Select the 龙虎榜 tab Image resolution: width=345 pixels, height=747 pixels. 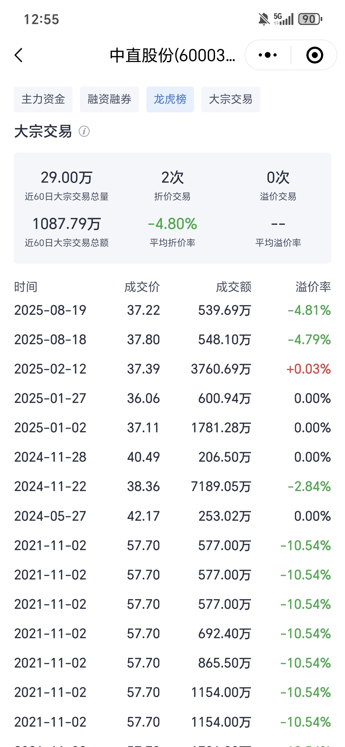coord(170,99)
